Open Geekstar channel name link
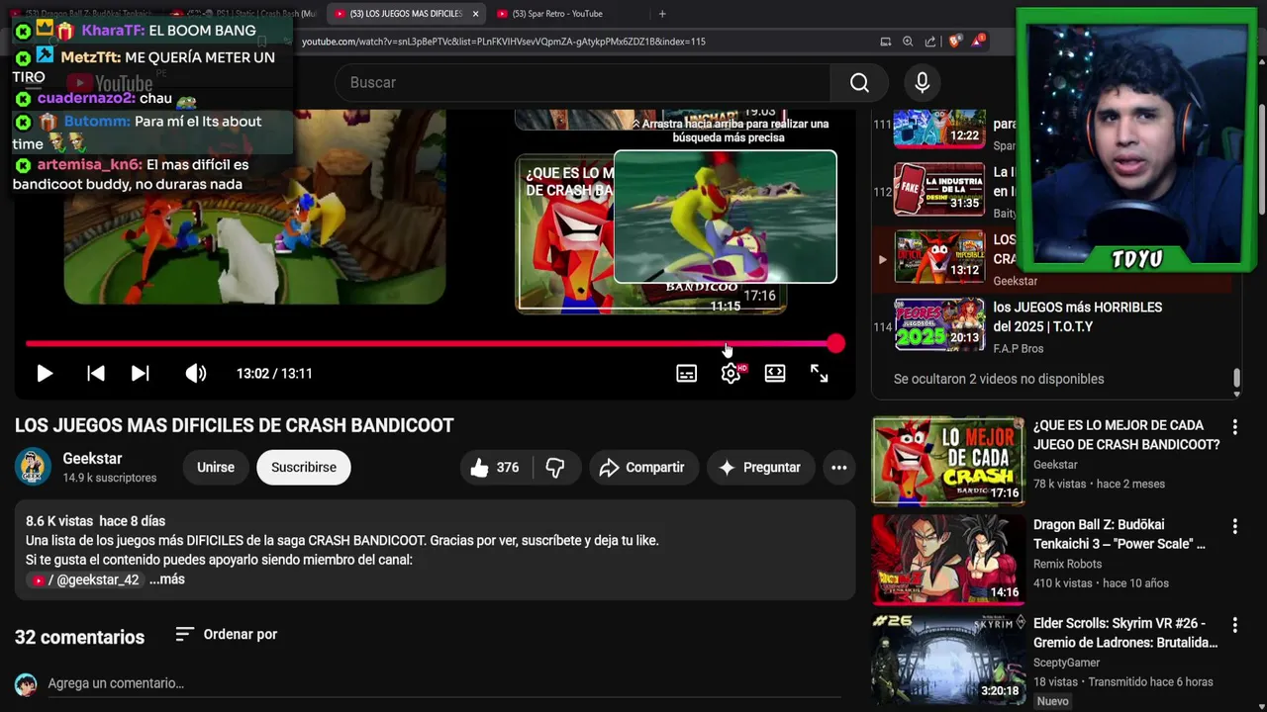The width and height of the screenshot is (1267, 712). (x=92, y=458)
